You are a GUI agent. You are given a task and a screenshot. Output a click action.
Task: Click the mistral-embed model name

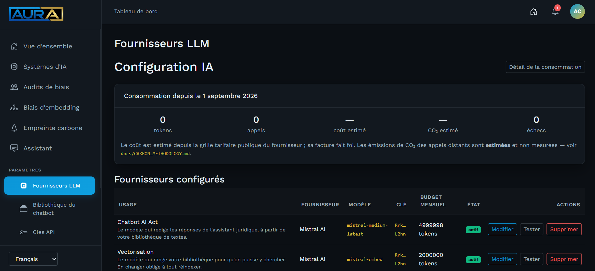[365, 259]
